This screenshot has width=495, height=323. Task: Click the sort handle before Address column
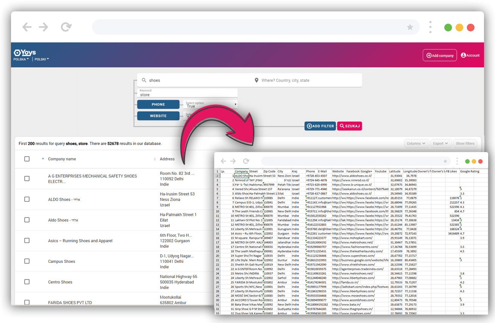(155, 159)
